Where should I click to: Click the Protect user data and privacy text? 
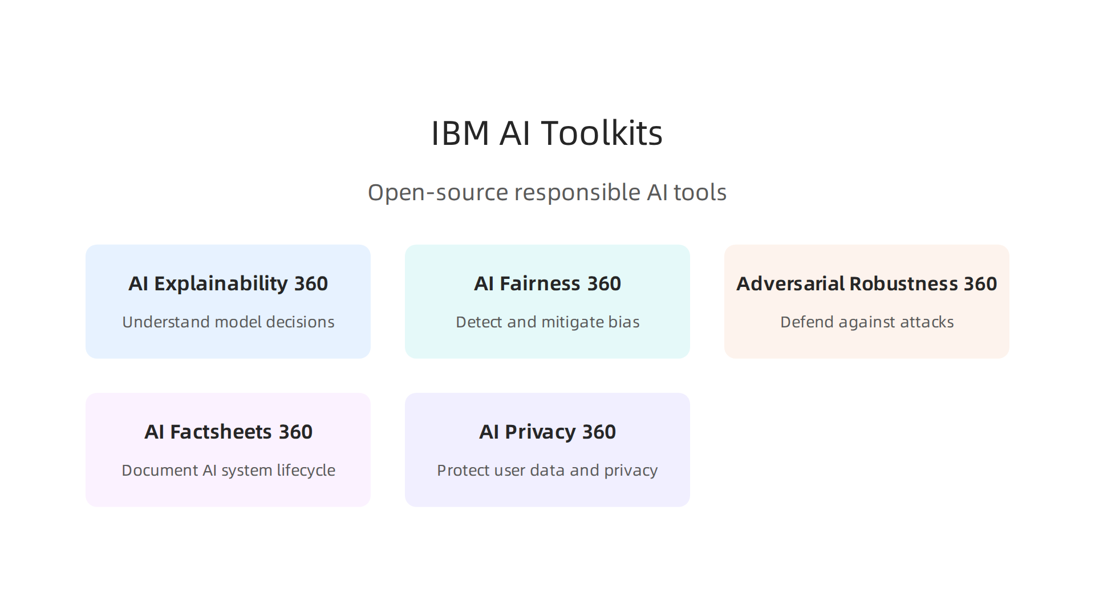pyautogui.click(x=547, y=471)
